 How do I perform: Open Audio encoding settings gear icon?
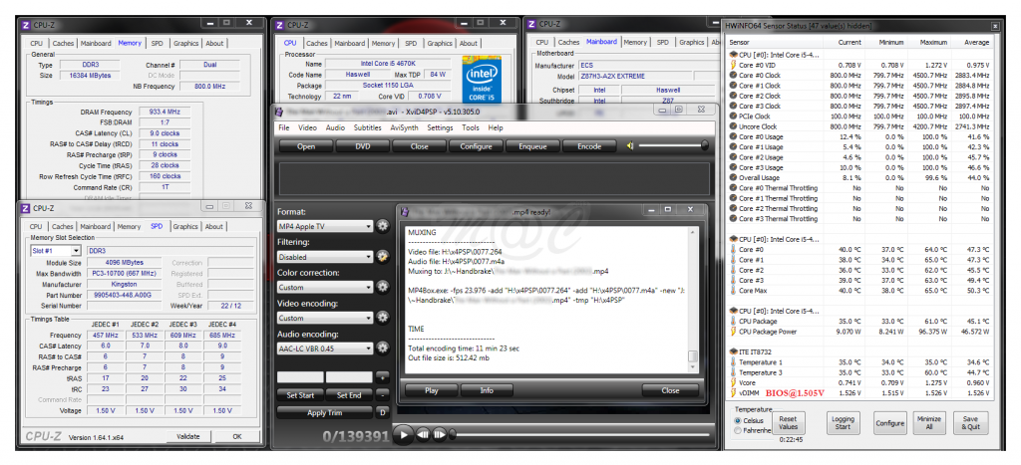coord(383,349)
